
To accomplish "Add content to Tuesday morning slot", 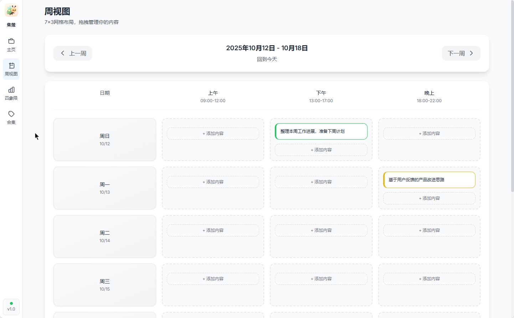I will pos(213,230).
